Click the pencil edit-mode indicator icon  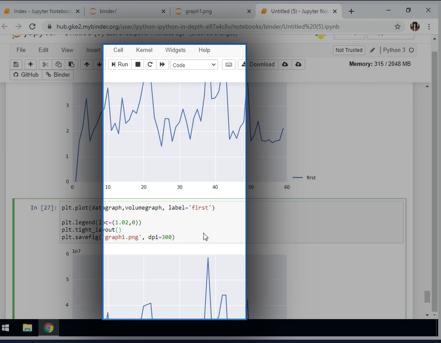click(372, 50)
